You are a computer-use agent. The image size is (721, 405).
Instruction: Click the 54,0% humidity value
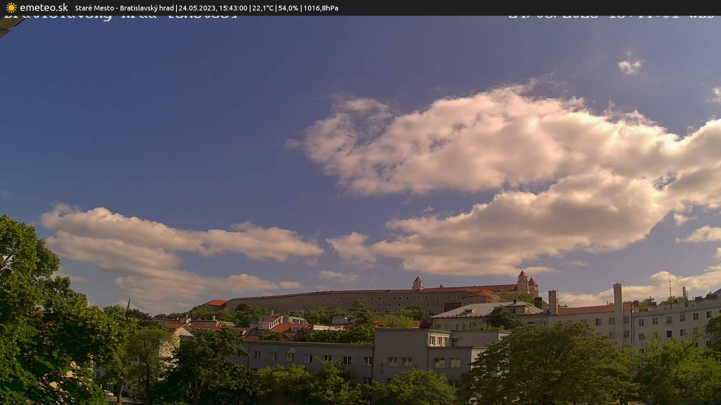[288, 7]
